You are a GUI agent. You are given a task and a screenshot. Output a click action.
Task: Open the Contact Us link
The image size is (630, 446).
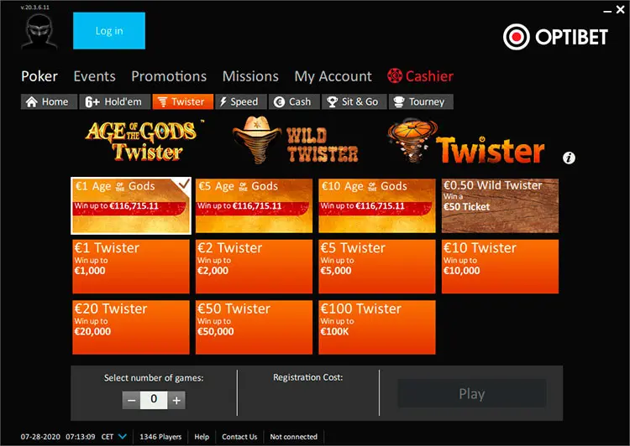coord(239,437)
